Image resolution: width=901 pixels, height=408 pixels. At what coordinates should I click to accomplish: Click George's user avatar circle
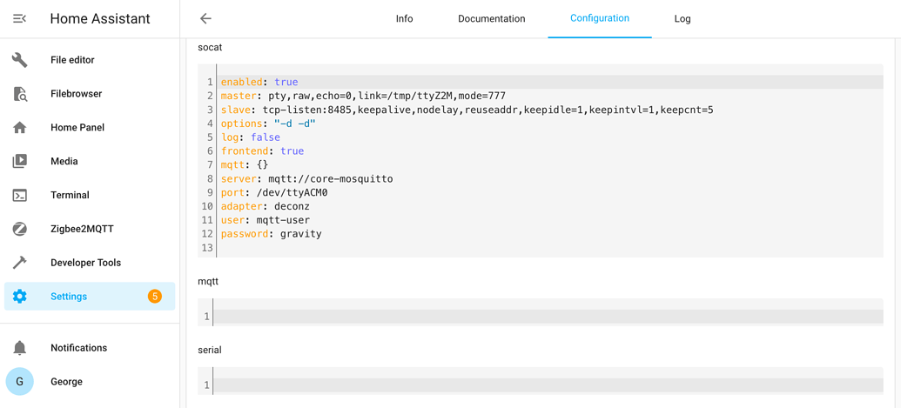click(19, 382)
